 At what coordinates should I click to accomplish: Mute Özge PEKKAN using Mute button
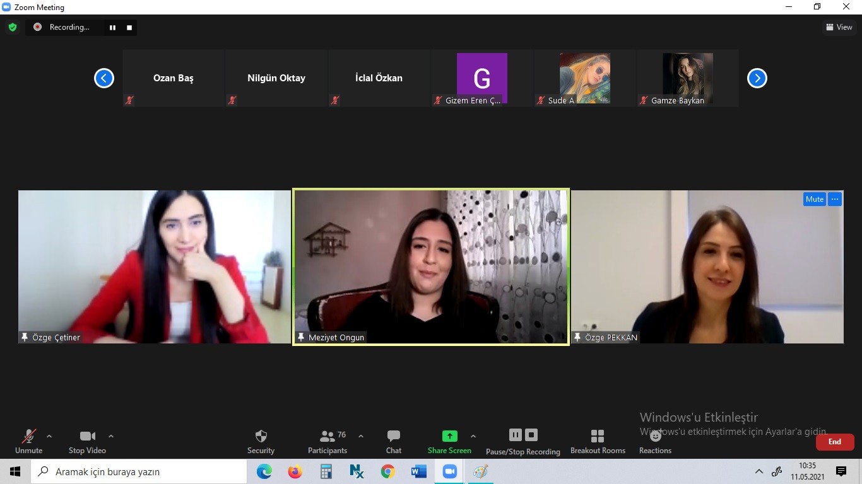click(814, 199)
